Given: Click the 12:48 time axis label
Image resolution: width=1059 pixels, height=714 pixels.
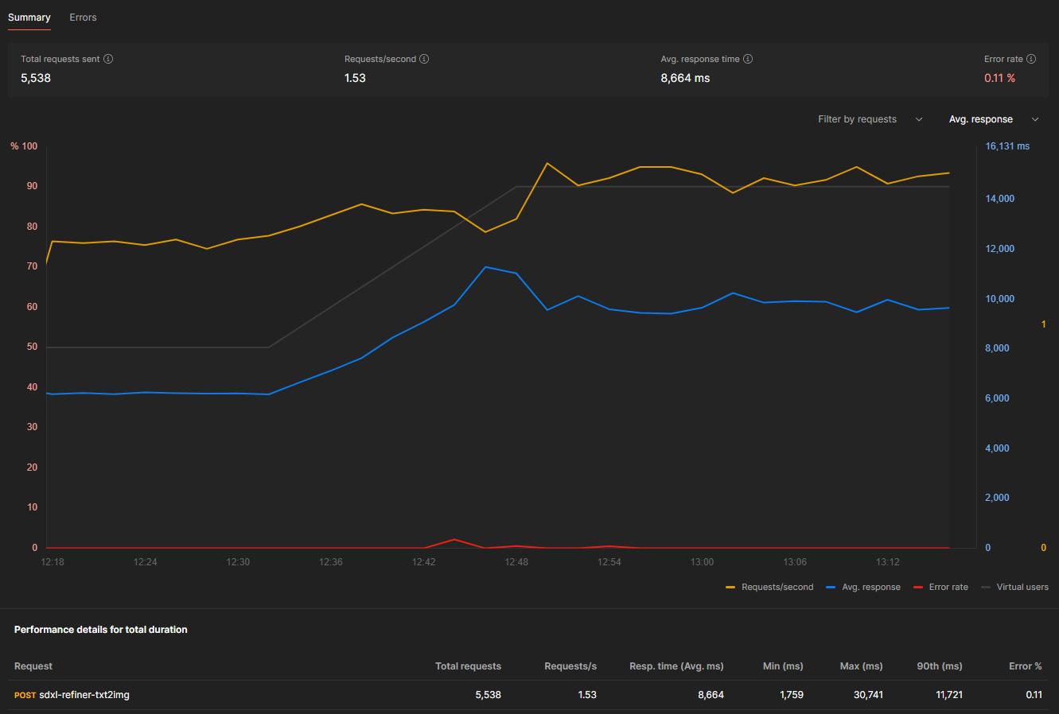Looking at the screenshot, I should (x=516, y=562).
